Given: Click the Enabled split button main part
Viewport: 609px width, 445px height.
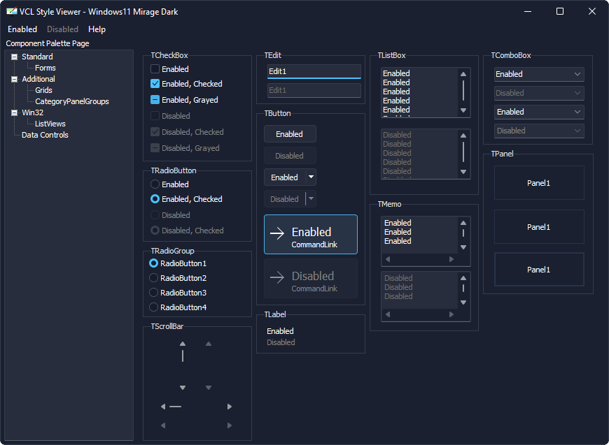Looking at the screenshot, I should click(285, 177).
